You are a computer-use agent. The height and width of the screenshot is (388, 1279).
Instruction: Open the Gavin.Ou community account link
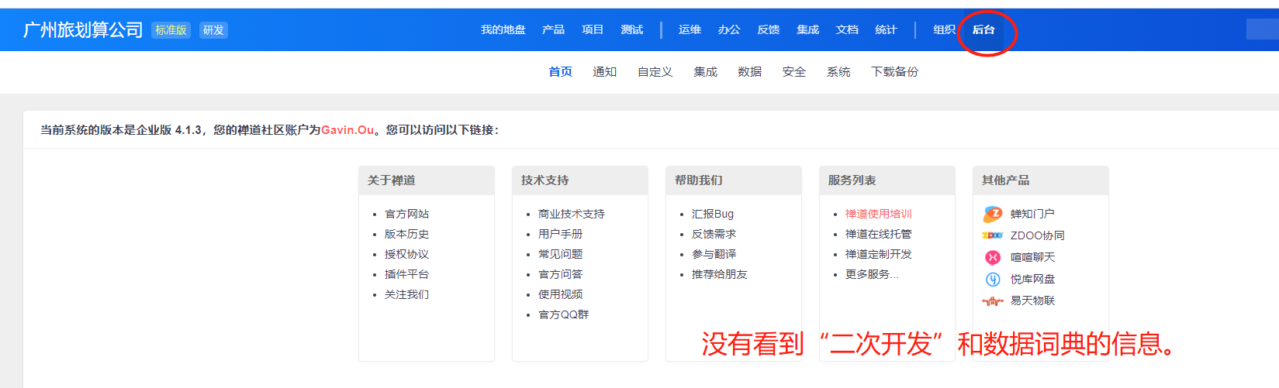point(347,130)
